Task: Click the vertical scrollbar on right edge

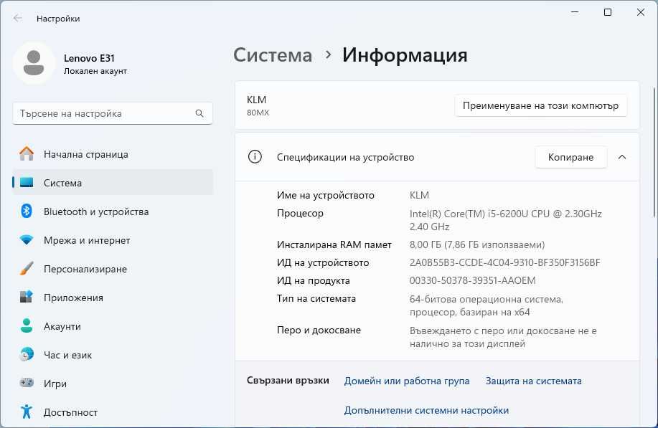Action: coord(654,152)
